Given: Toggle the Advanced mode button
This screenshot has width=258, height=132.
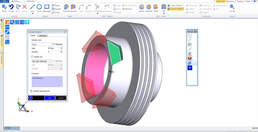Looking at the screenshot, I should pyautogui.click(x=221, y=1).
